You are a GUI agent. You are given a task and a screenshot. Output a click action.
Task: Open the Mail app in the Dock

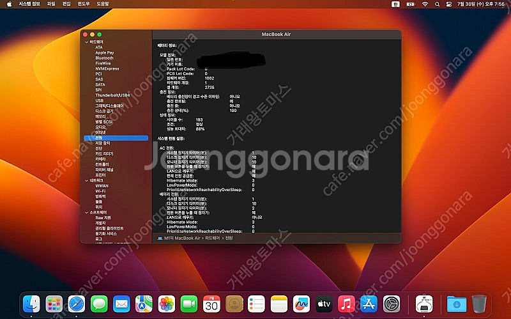(121, 304)
